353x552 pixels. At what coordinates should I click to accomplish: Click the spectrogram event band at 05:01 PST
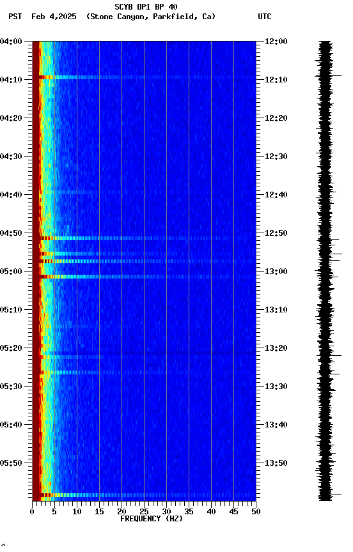(x=144, y=277)
